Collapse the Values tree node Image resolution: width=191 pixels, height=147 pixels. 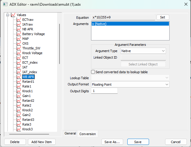tap(8, 15)
